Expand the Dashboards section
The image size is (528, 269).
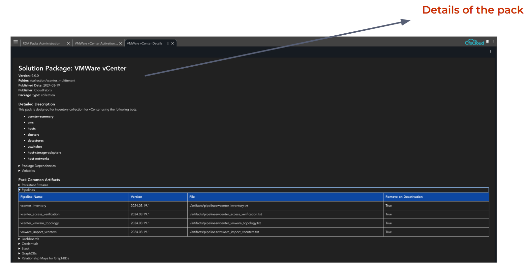click(x=30, y=239)
